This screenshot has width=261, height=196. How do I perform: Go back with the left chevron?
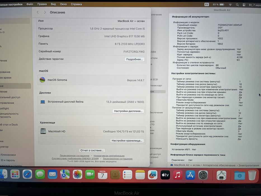pyautogui.click(x=38, y=12)
